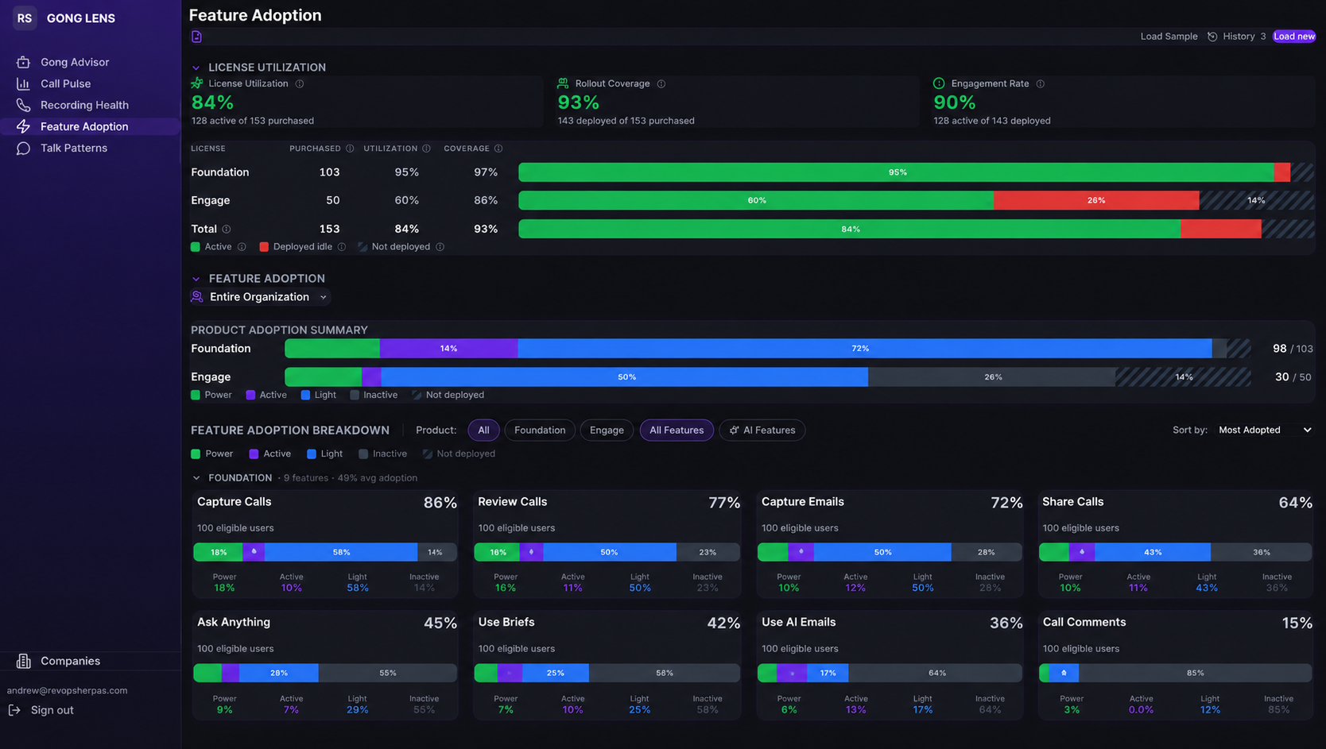This screenshot has width=1326, height=749.
Task: Click info icon beside Rollout Coverage
Action: [x=661, y=83]
